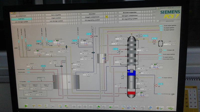This screenshot has height=112, width=200.
Task: Click the yellow alarm indicator beside Oxygen compressor
Action: point(106,16)
